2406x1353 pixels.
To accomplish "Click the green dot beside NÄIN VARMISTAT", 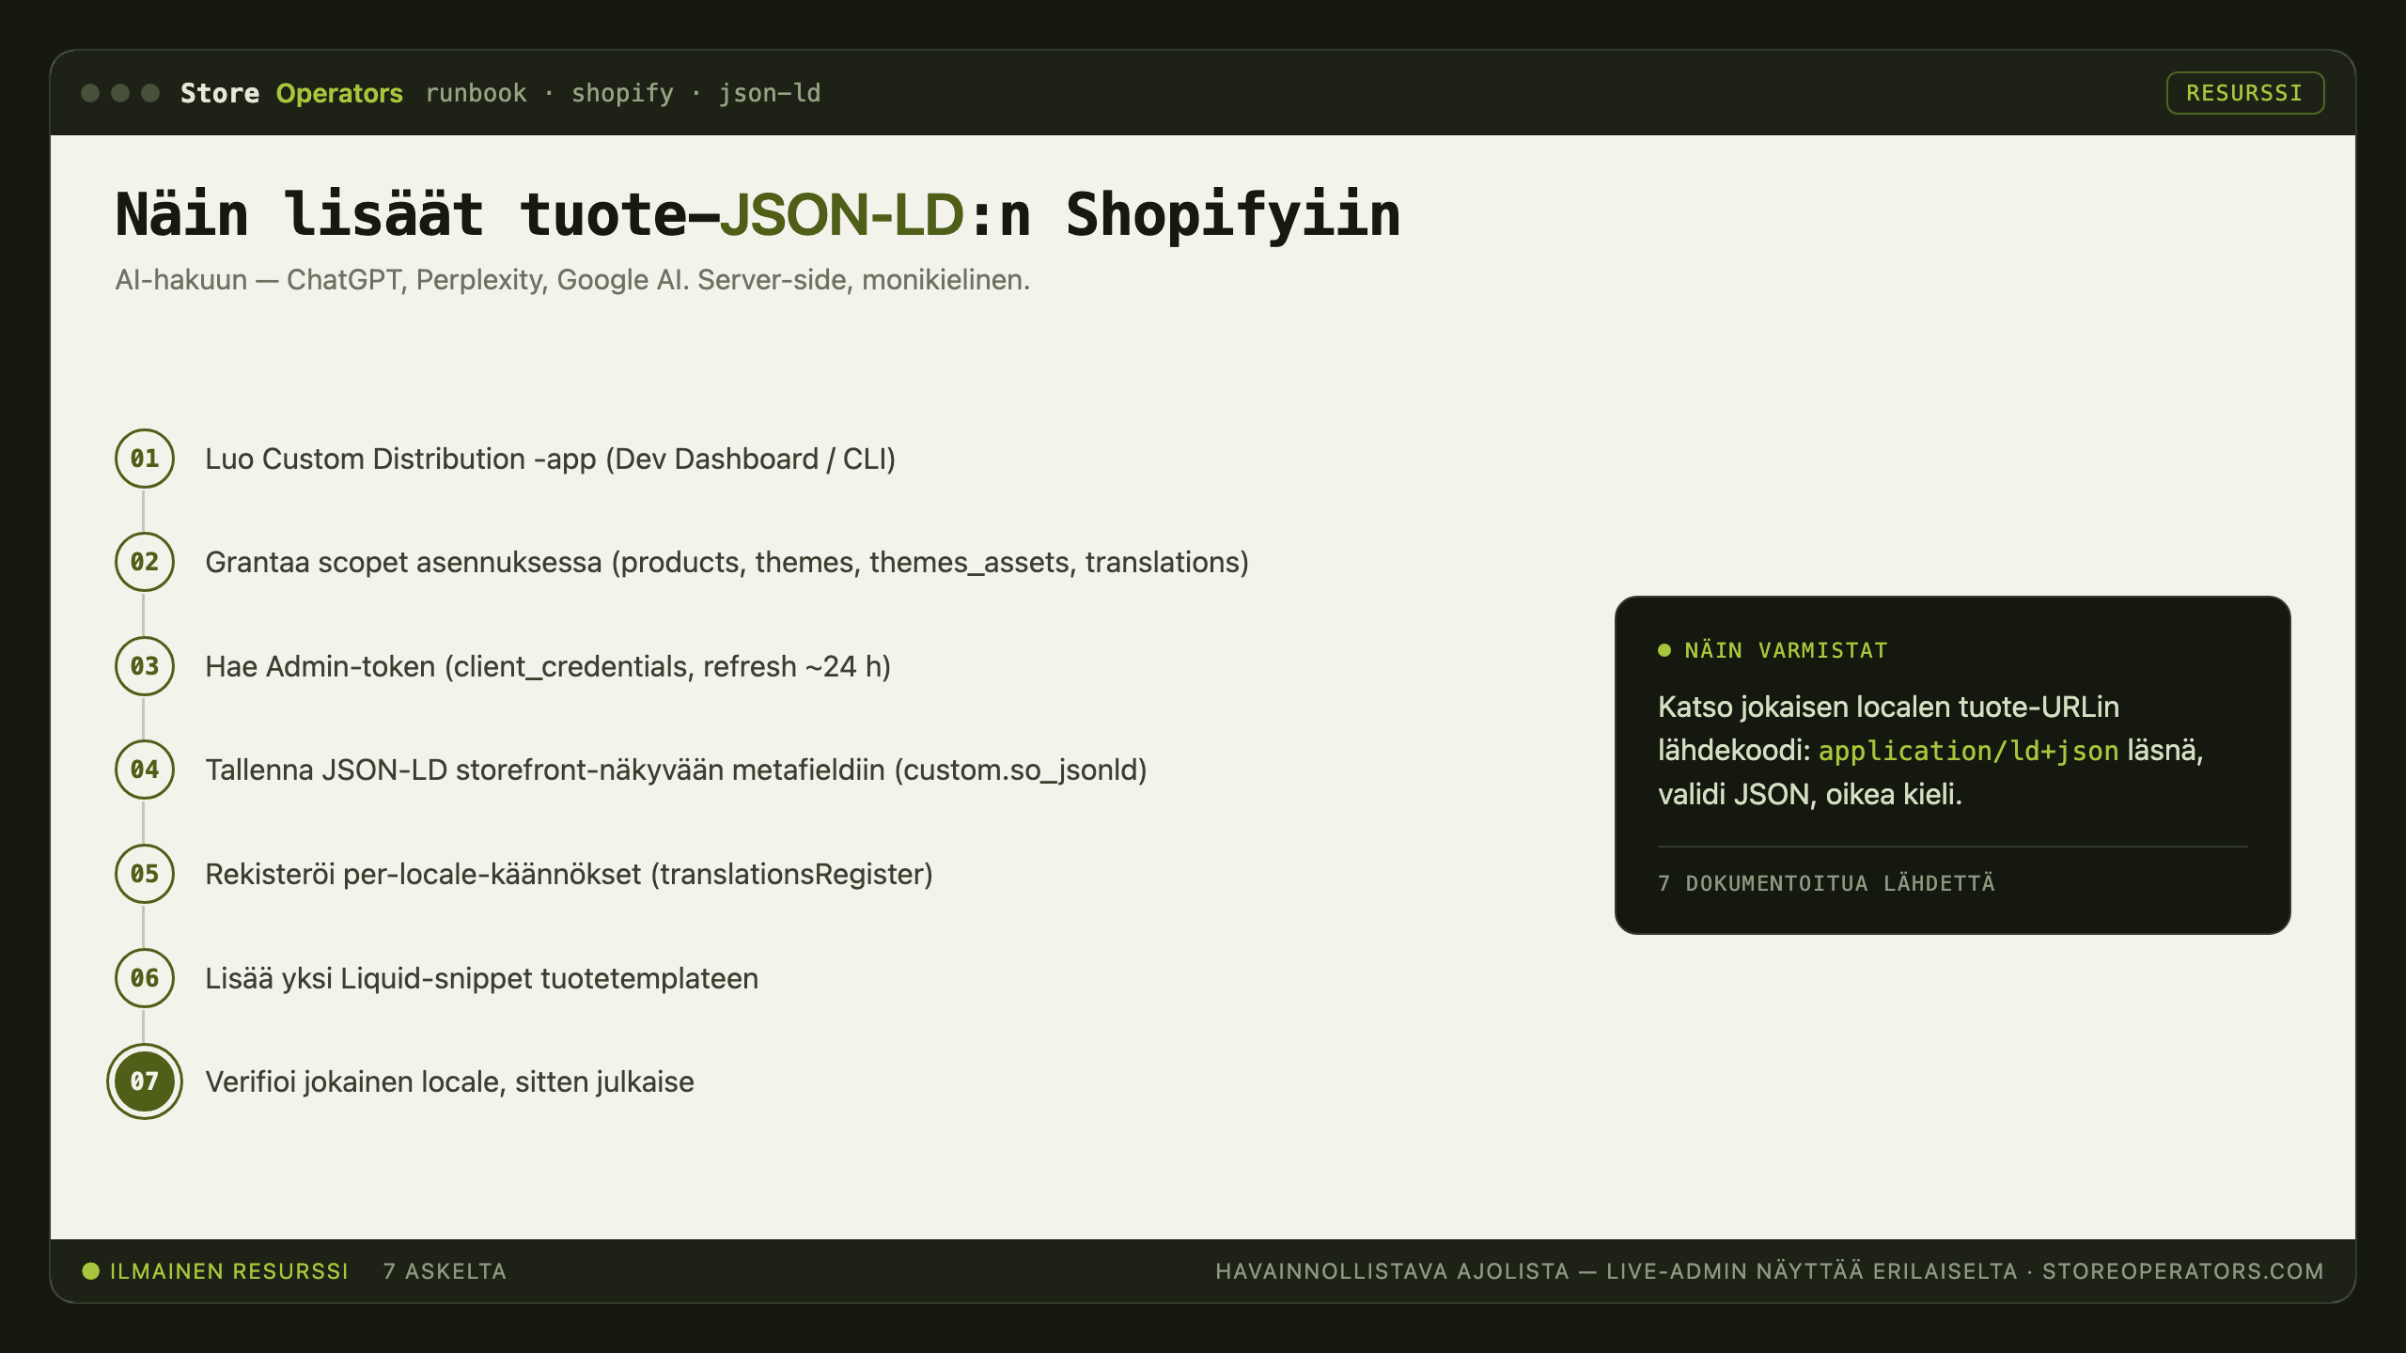I will click(x=1664, y=650).
